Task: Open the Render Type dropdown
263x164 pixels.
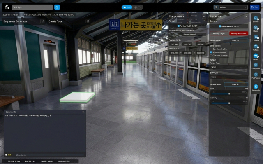Action: coord(229,67)
